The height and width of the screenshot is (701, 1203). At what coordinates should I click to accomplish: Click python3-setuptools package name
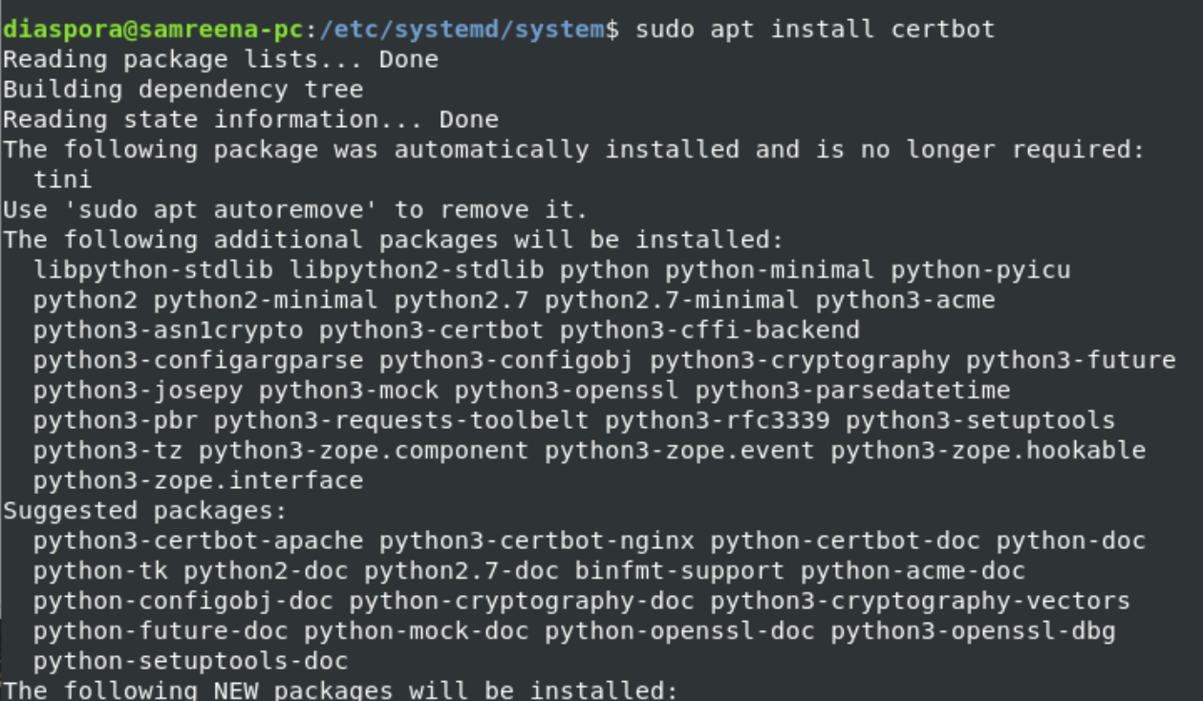coord(980,420)
